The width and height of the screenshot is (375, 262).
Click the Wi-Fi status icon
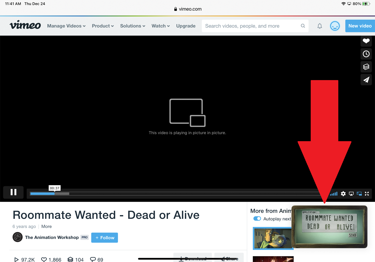pos(343,4)
